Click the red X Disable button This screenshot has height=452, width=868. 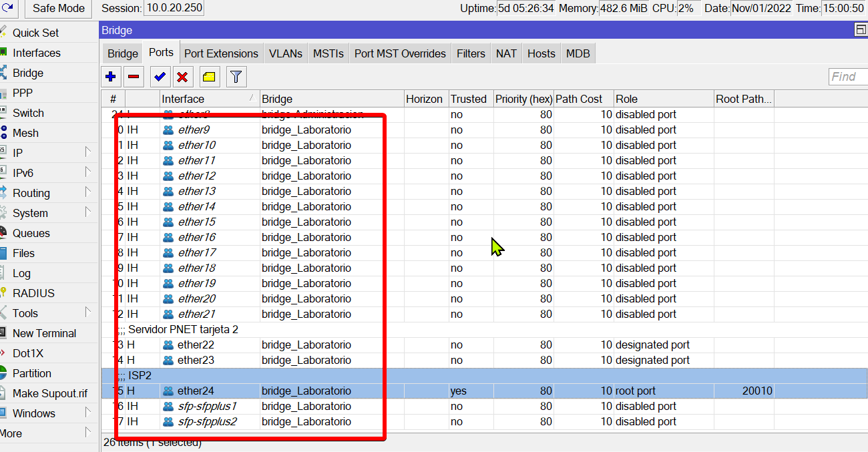pos(182,77)
